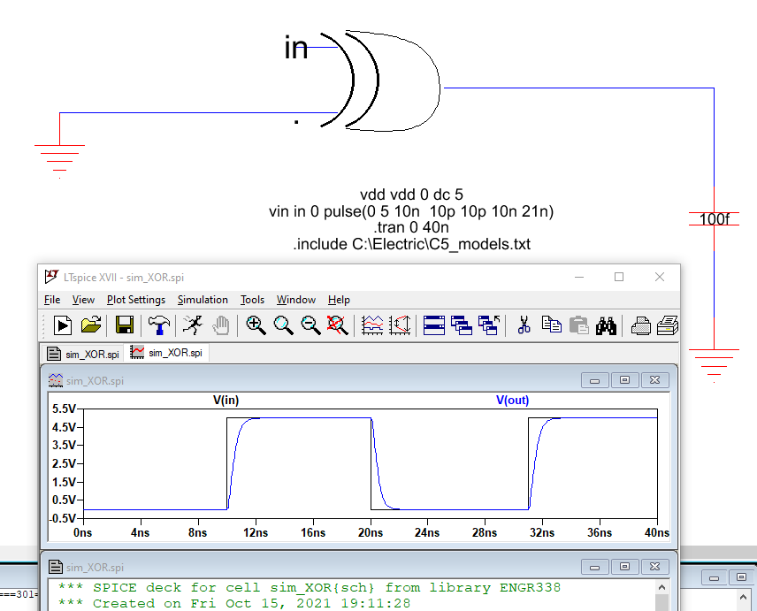Click the zoom out magnifier icon
The image size is (757, 611).
click(x=310, y=325)
